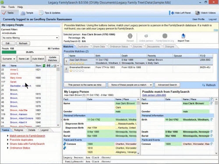Switch to the Pedigree tab
Image resolution: width=219 pixels, height=164 pixels.
click(18, 130)
